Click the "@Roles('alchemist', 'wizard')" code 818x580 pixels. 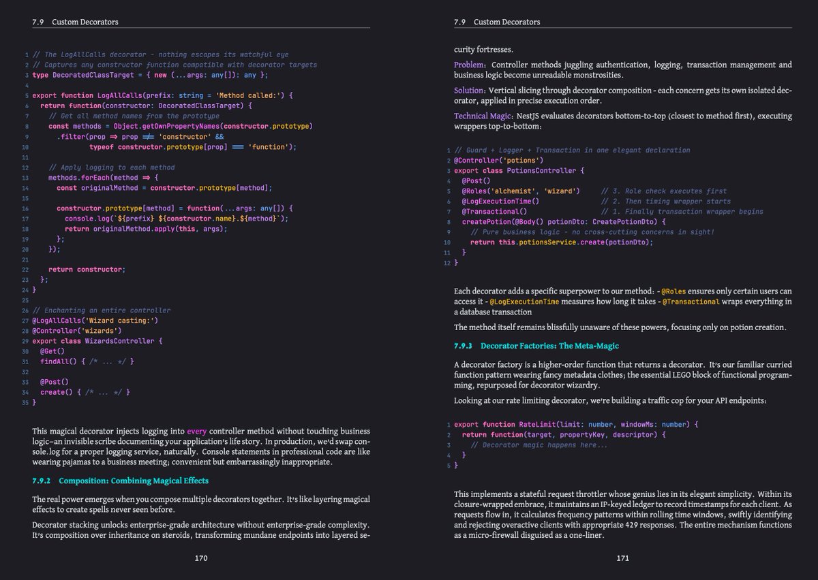pyautogui.click(x=521, y=191)
